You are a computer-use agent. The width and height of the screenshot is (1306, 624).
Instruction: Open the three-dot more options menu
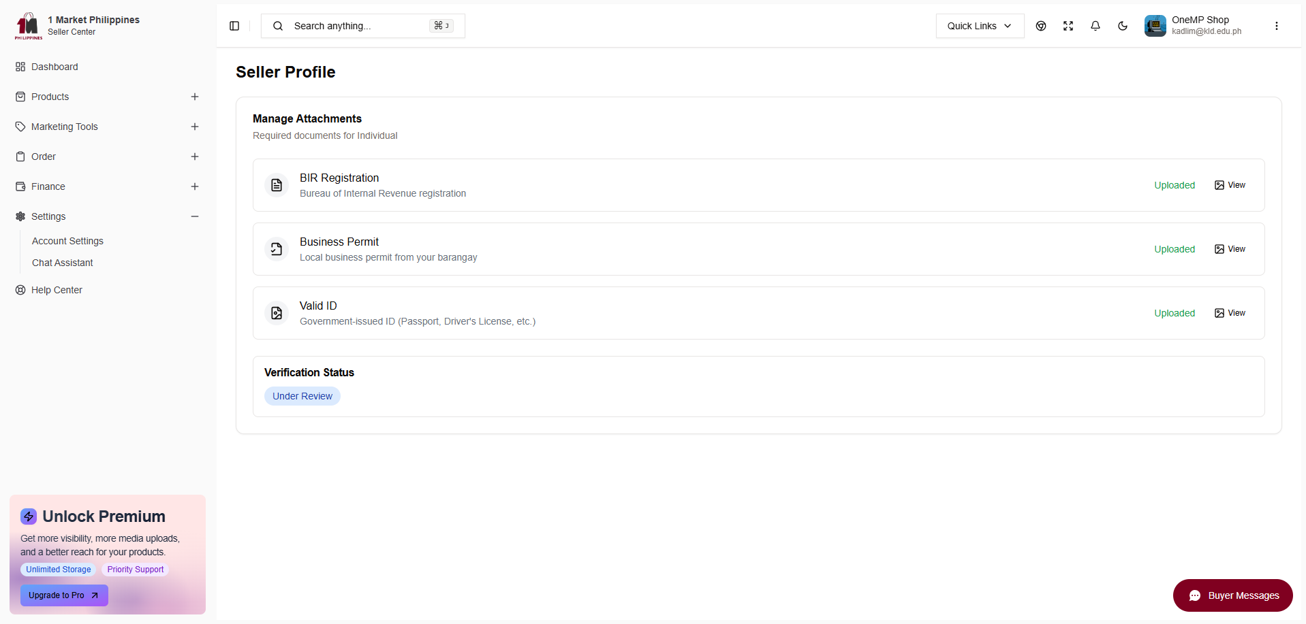click(1277, 26)
